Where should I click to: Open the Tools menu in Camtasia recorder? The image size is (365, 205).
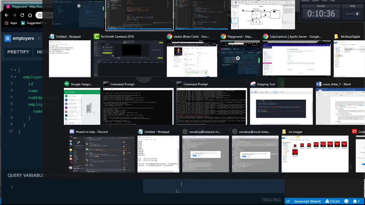click(x=325, y=1)
